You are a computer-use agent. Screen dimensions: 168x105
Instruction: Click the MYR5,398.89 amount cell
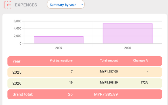[x=109, y=83]
